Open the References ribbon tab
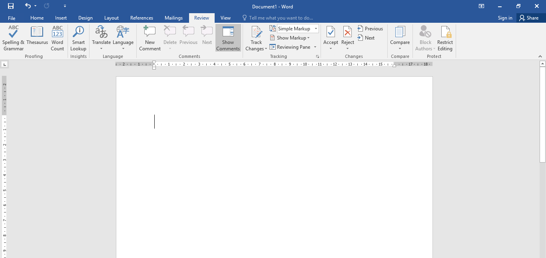Viewport: 546px width, 258px height. pos(142,18)
